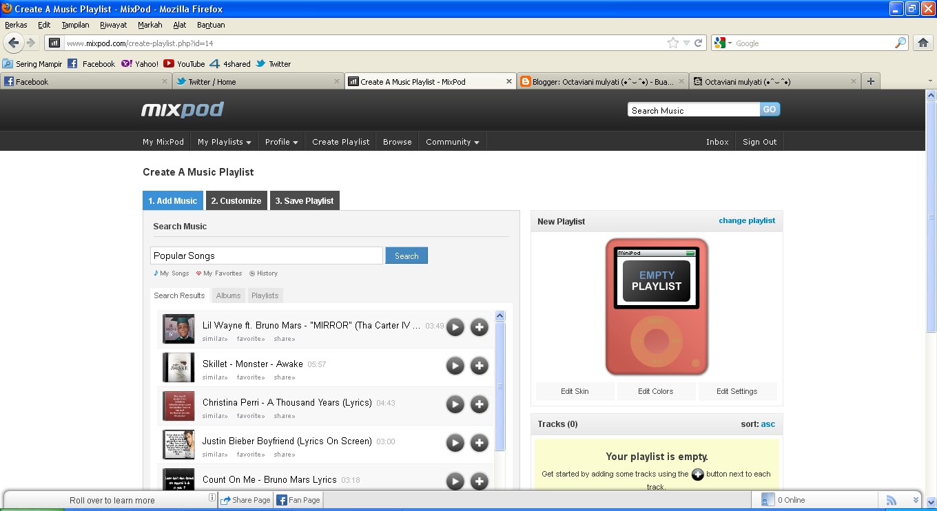Viewport: 937px width, 511px height.
Task: Play the Lil Wayne MIRROR track
Action: [x=455, y=327]
